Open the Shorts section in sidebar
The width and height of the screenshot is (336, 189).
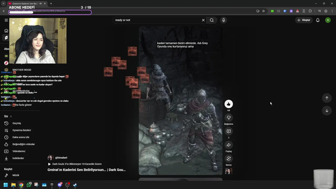pos(6,38)
